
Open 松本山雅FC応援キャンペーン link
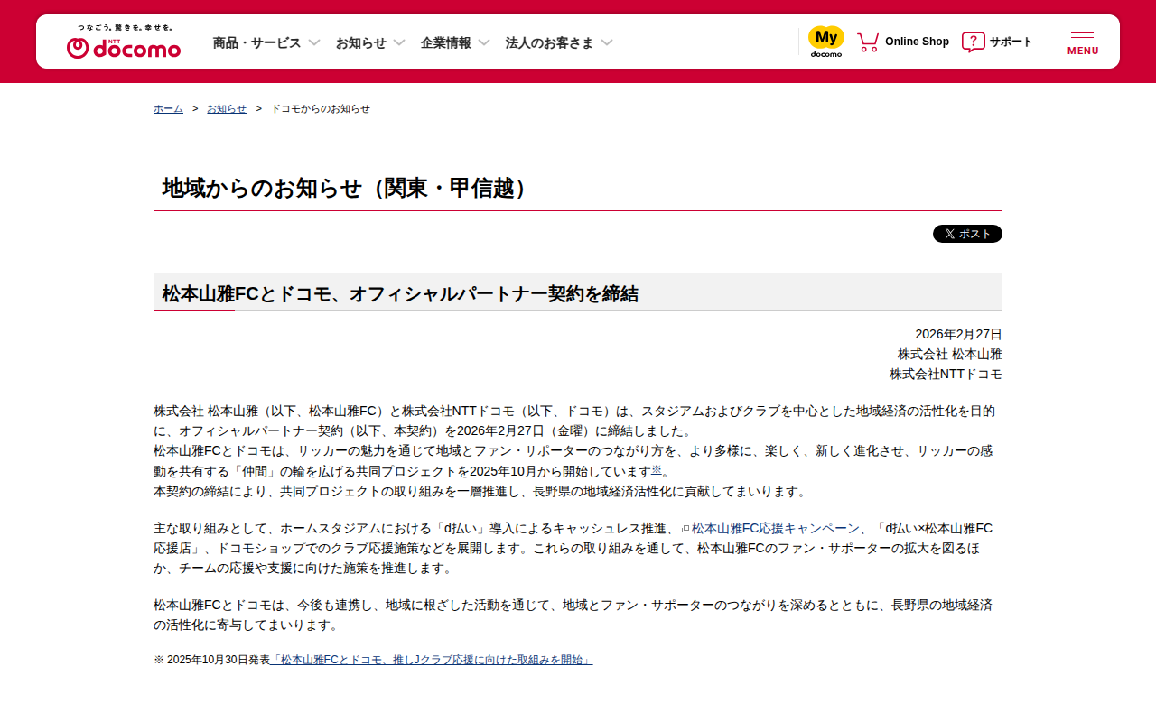(776, 528)
